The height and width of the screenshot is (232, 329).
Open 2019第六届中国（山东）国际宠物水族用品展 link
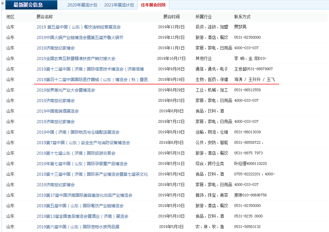(x=78, y=227)
